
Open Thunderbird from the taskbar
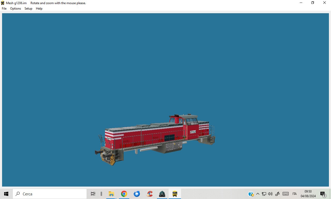click(x=137, y=194)
